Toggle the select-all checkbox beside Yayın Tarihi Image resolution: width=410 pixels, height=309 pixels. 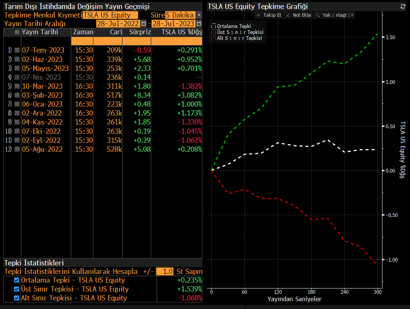click(x=17, y=32)
